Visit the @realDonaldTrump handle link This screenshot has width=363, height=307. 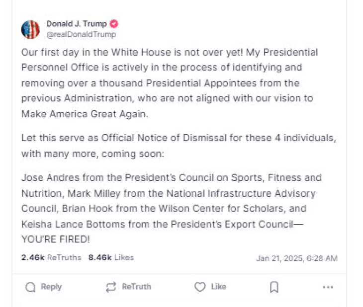81,34
